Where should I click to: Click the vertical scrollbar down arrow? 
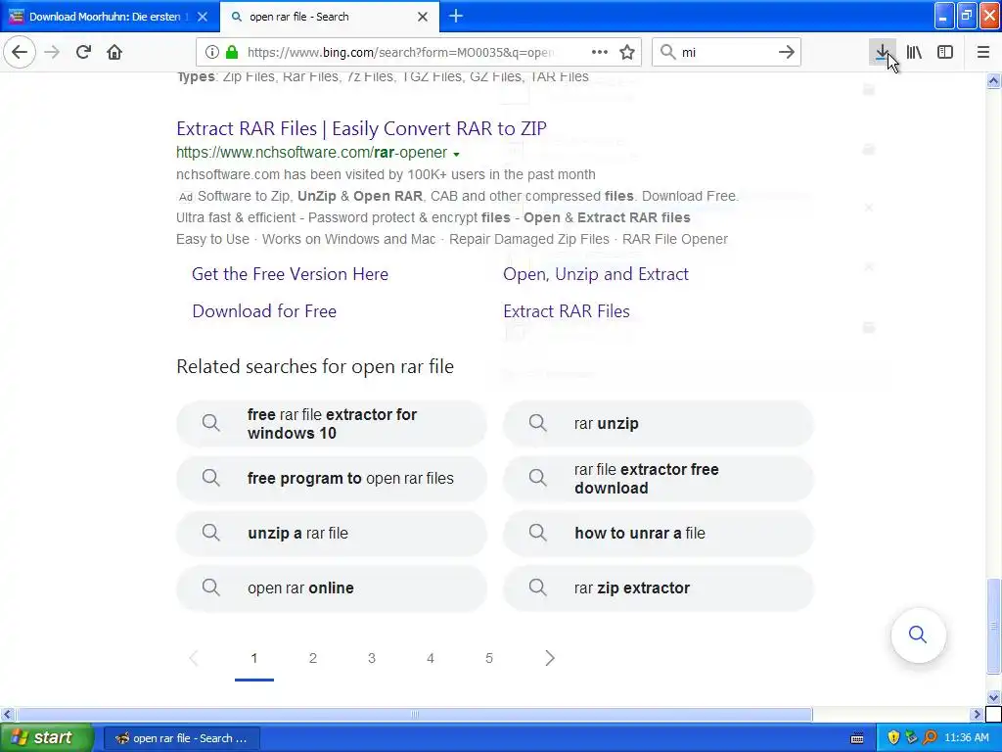point(993,697)
